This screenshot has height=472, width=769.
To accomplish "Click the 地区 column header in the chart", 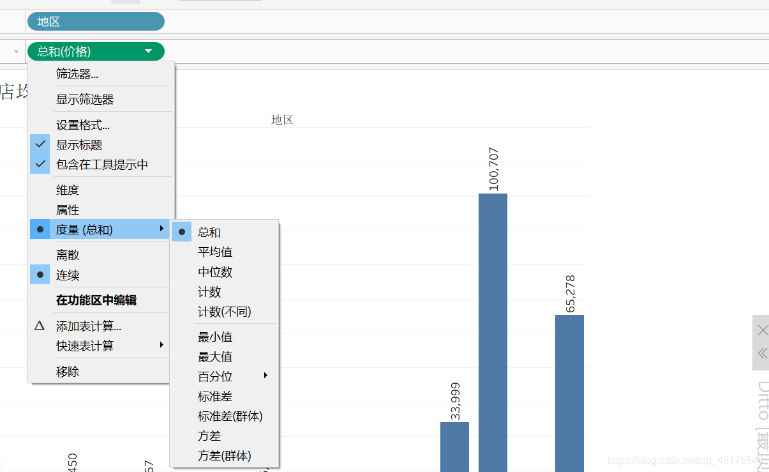I will pos(282,120).
